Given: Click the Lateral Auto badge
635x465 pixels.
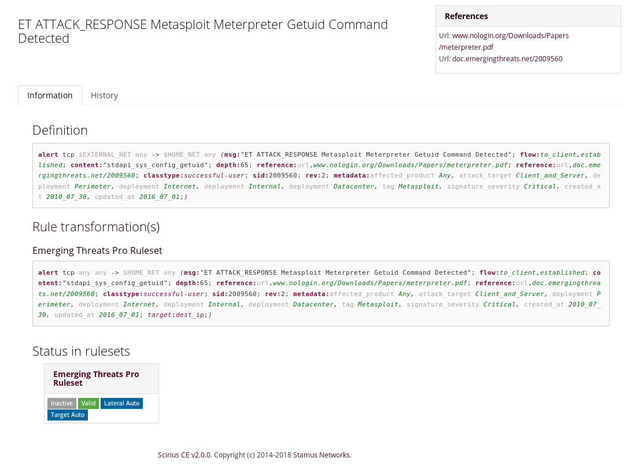Looking at the screenshot, I should pos(121,404).
